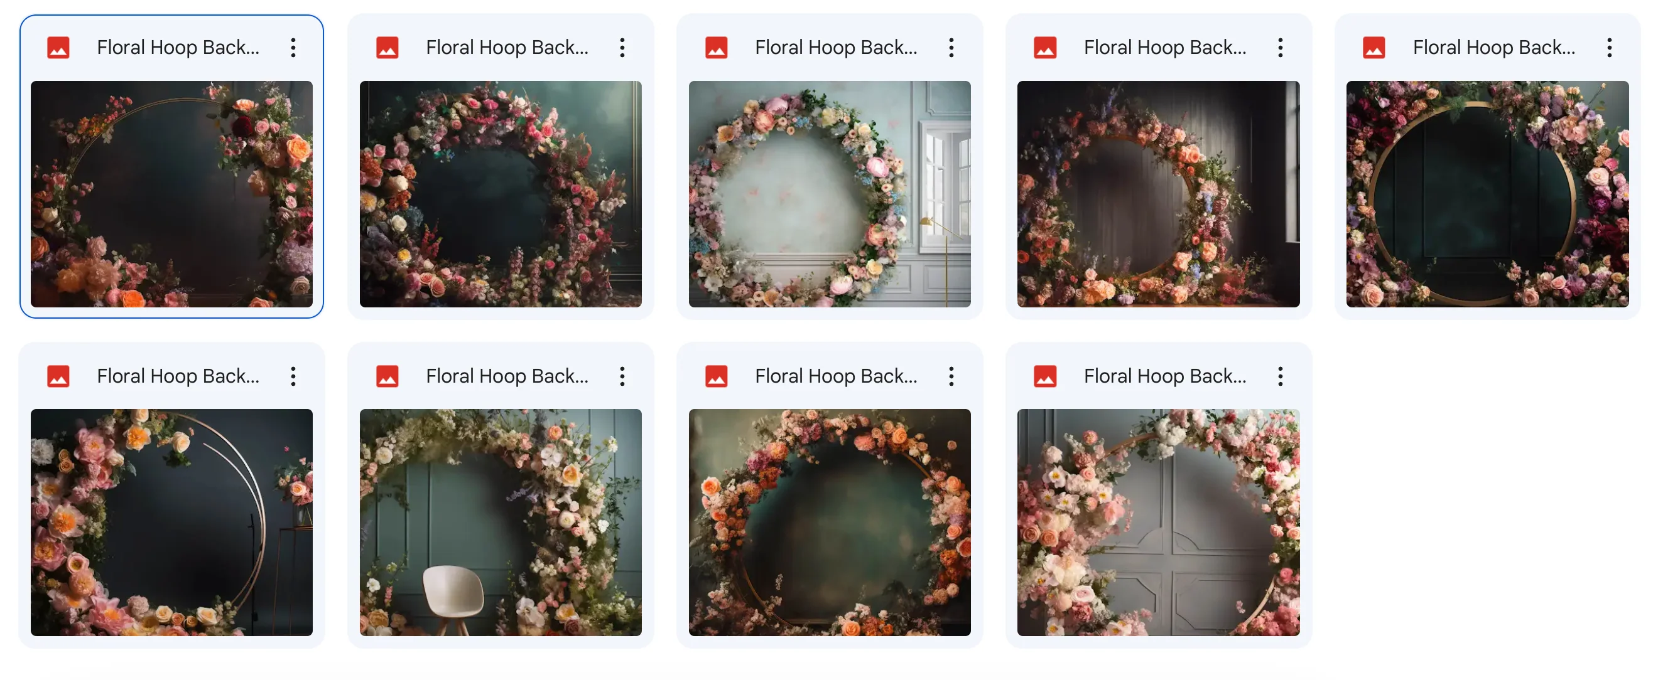Click the image type icon on the light blue wreath card
Viewport: 1658px width, 680px height.
point(717,48)
